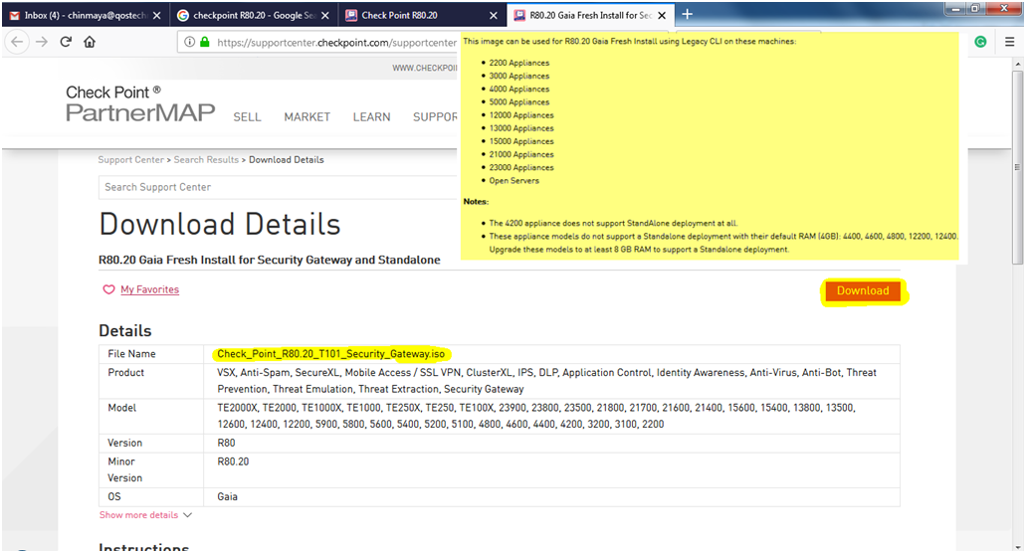1026x553 pixels.
Task: Click the heart icon beside My Favorites
Action: [108, 289]
